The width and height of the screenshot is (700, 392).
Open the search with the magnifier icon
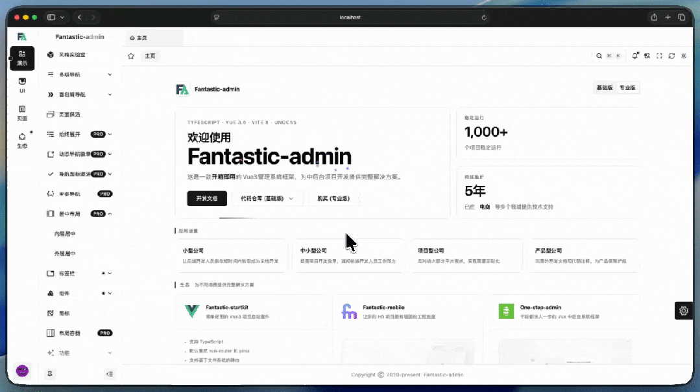pos(599,56)
